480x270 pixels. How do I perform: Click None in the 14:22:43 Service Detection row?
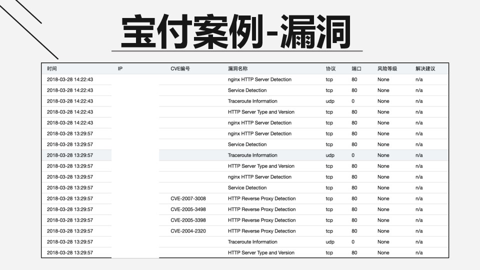click(x=383, y=90)
